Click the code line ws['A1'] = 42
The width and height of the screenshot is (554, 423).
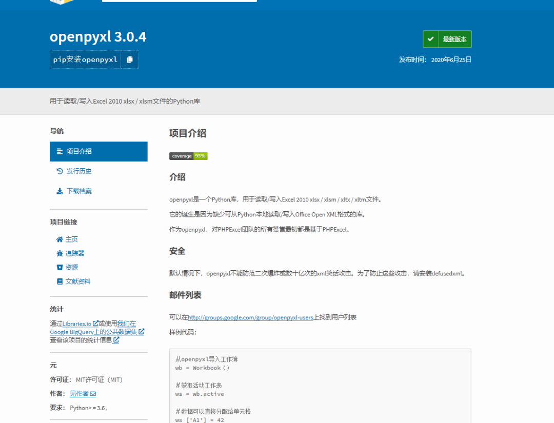pyautogui.click(x=200, y=420)
